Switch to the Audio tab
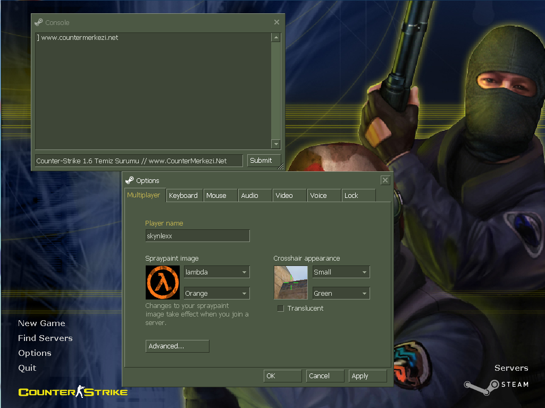The image size is (545, 408). 255,195
